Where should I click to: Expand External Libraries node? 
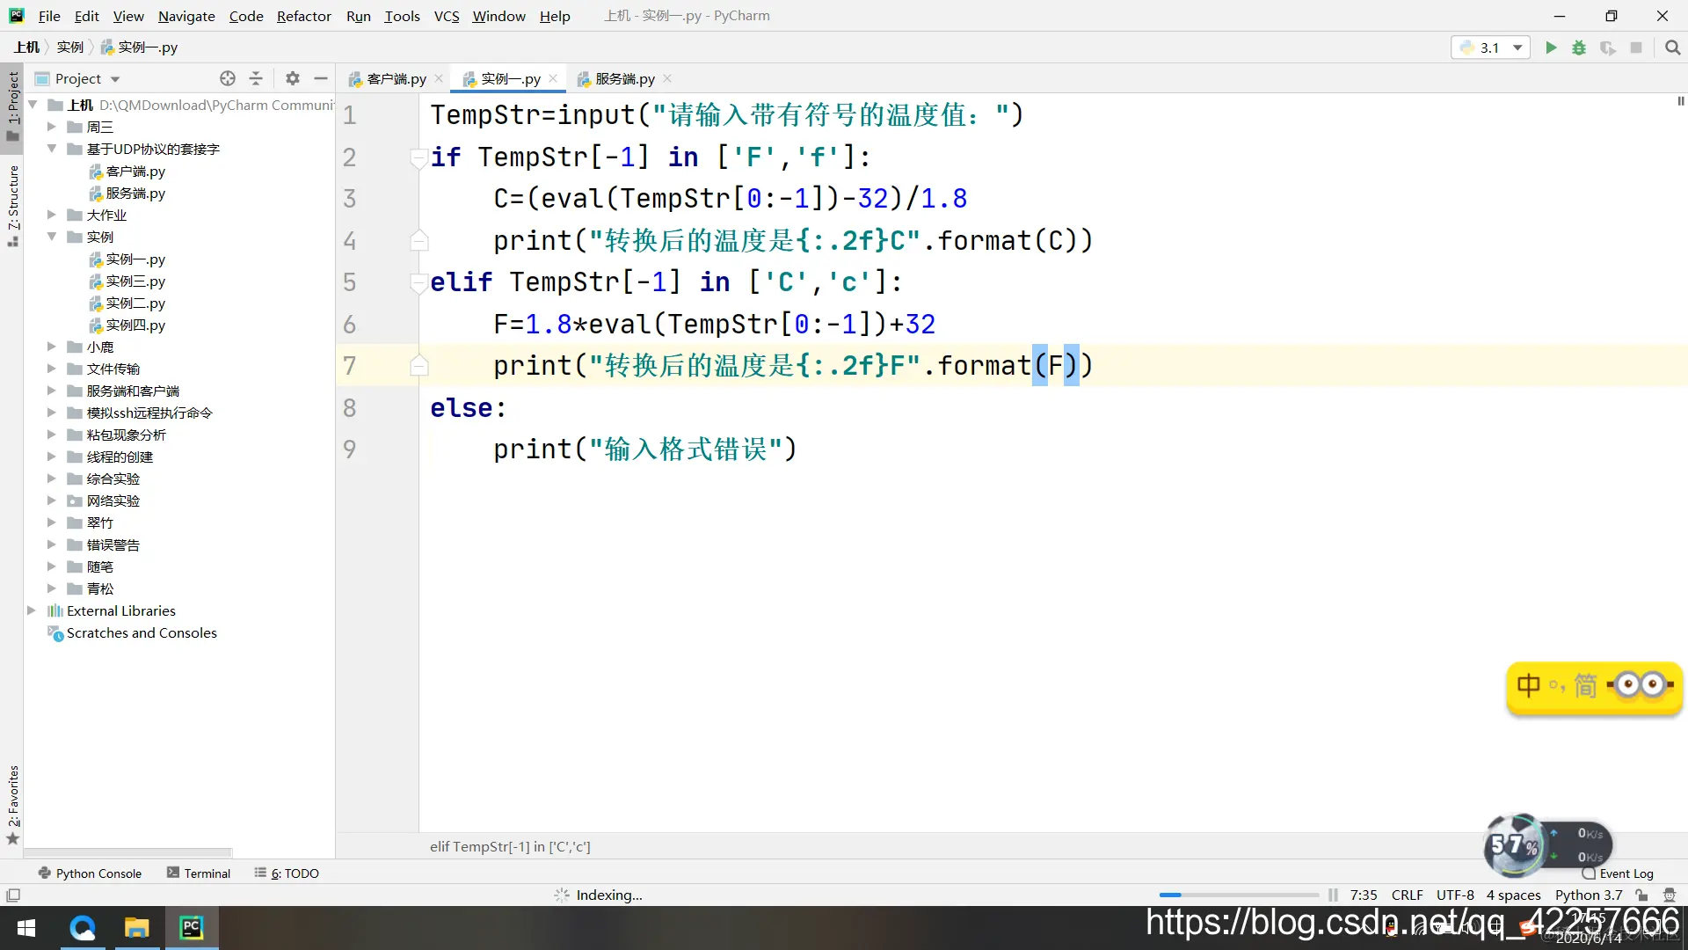[x=32, y=610]
